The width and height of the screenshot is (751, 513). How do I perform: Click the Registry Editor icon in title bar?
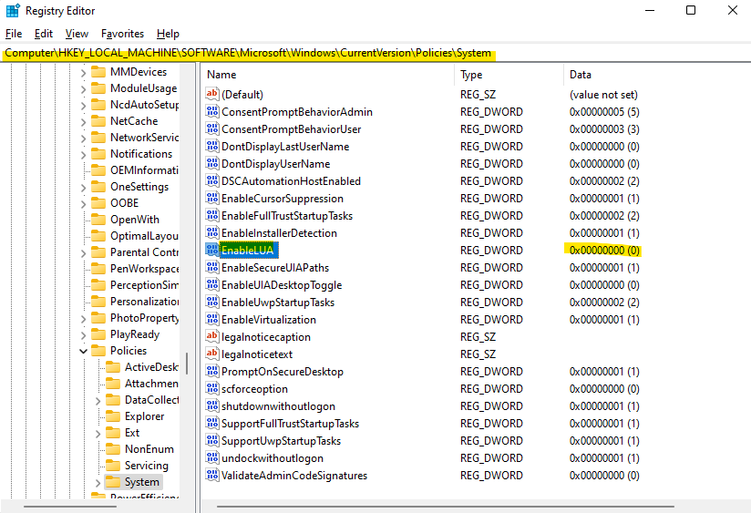[x=13, y=11]
